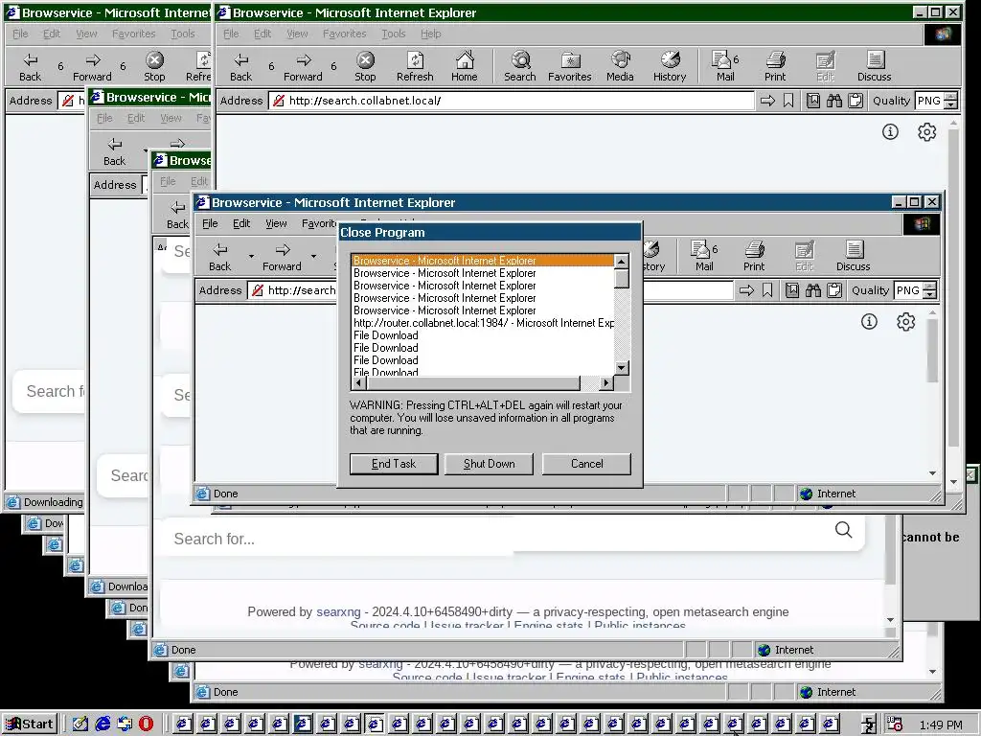Expand the Back history arrow in front window

click(251, 257)
